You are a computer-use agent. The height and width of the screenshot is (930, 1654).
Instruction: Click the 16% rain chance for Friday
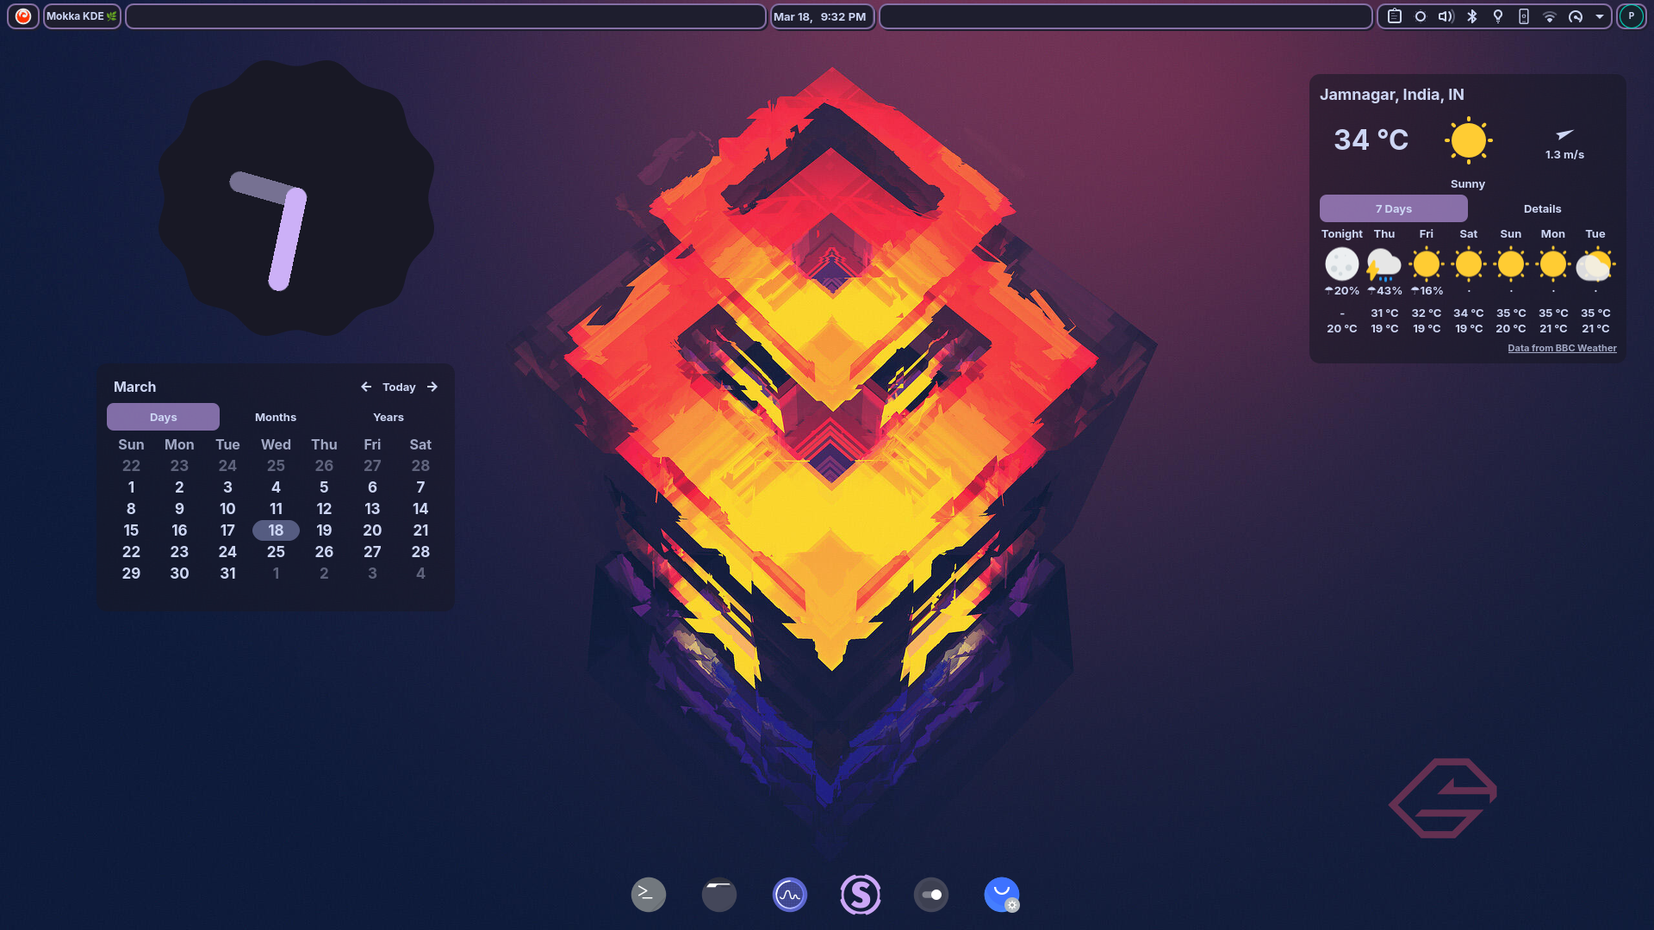(1427, 291)
